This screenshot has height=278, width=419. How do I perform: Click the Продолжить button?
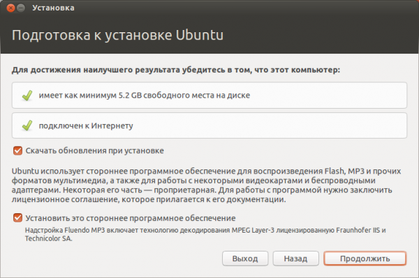click(x=365, y=258)
